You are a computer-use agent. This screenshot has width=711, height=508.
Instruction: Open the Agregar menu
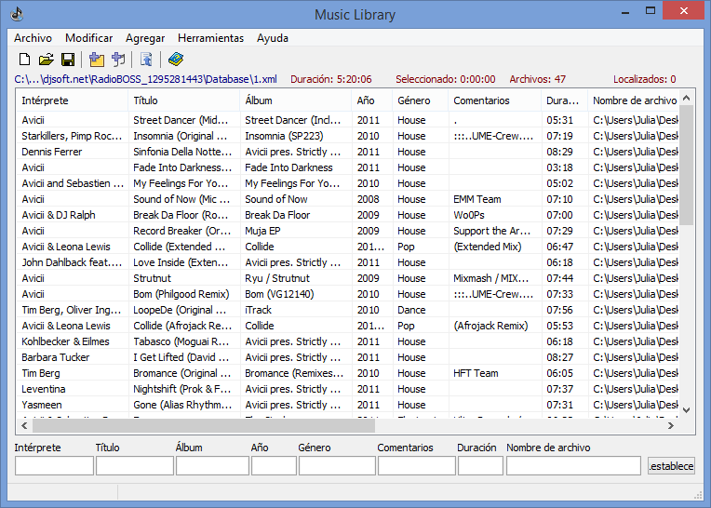tap(145, 38)
